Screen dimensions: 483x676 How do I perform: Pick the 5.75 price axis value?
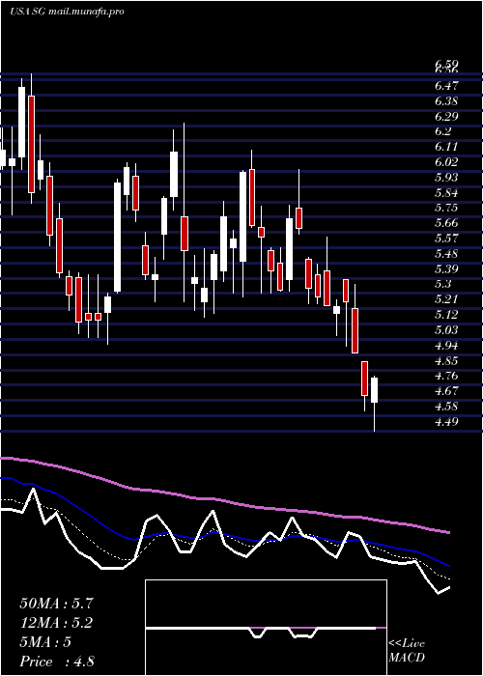446,208
